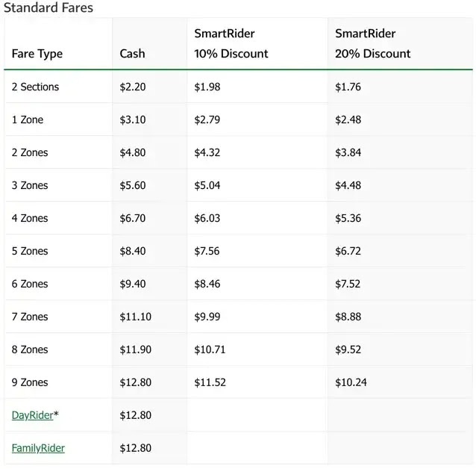Click the 9 Zones 20% fare $10.24
Viewport: 476px width, 469px height.
tap(351, 382)
